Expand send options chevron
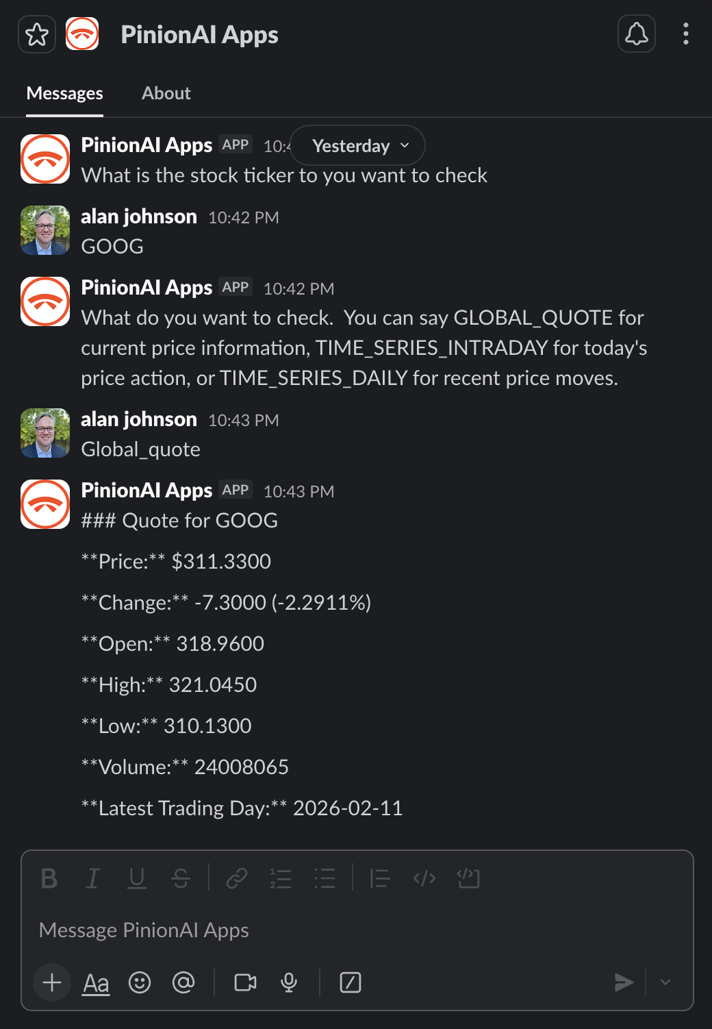Screen dimensions: 712x1029 click(665, 982)
